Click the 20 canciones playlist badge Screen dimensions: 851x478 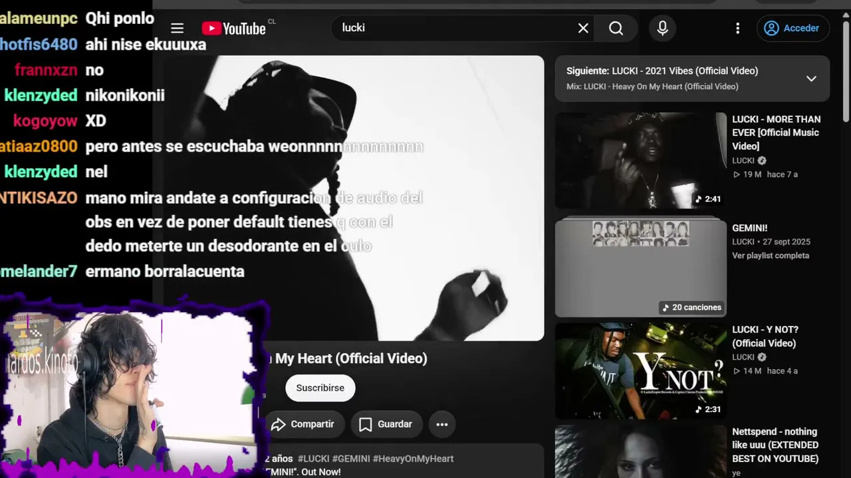[691, 307]
